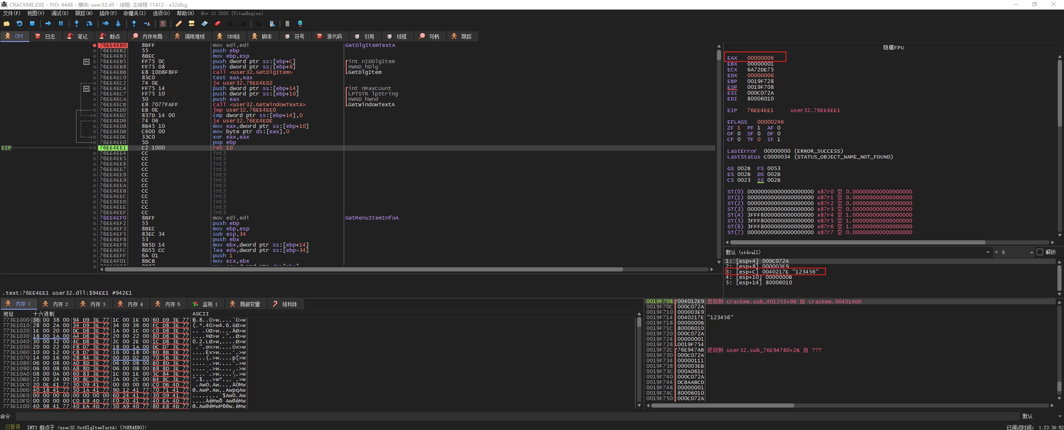Screen dimensions: 1064x430
Task: Enable the 解锁 checkbox in arguments panel
Action: pos(1040,252)
